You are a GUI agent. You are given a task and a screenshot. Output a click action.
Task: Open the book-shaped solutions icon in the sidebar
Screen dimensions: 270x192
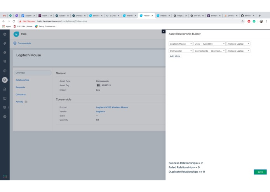[x=5, y=98]
